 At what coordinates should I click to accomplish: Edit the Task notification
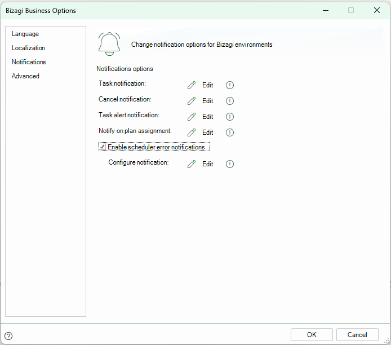(207, 85)
